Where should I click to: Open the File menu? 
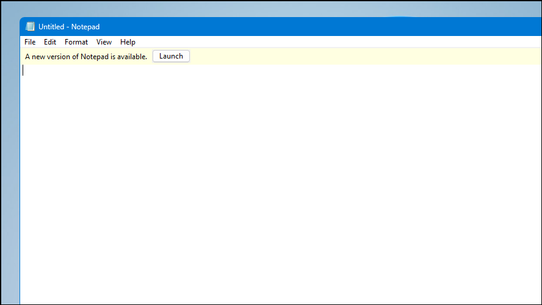coord(30,42)
